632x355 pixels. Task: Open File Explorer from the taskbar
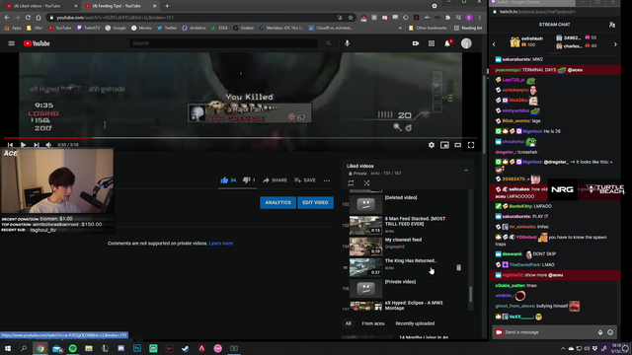pyautogui.click(x=89, y=348)
